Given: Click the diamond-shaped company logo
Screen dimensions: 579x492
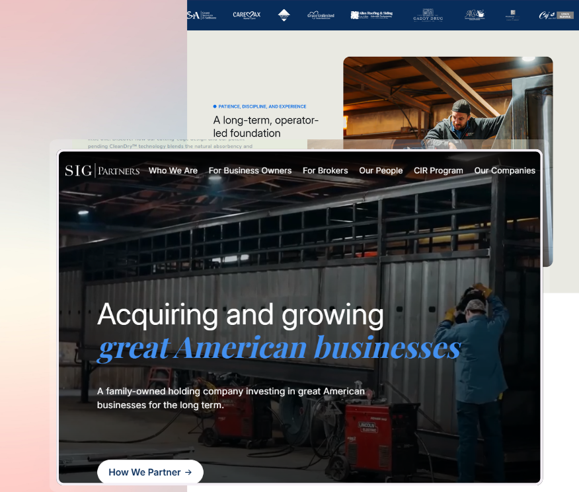Looking at the screenshot, I should (x=284, y=15).
